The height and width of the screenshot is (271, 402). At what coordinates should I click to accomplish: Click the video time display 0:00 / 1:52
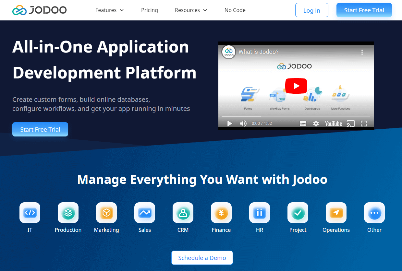[x=262, y=124]
